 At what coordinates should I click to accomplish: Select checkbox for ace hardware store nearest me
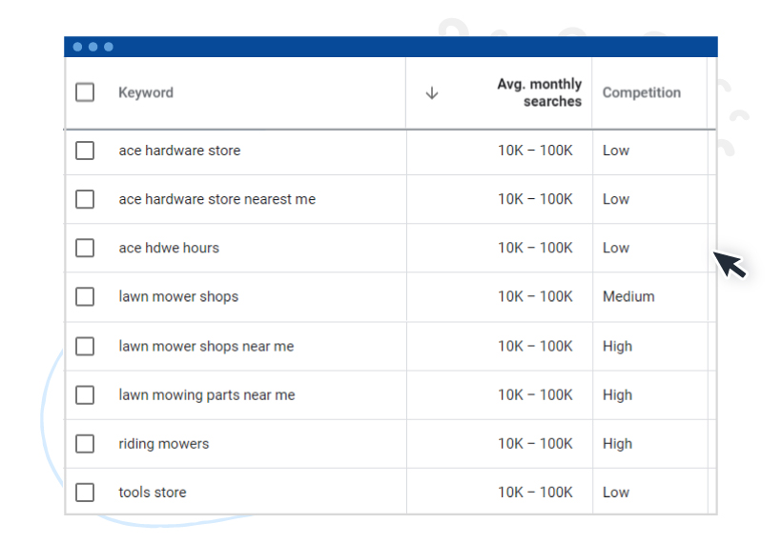[x=85, y=199]
